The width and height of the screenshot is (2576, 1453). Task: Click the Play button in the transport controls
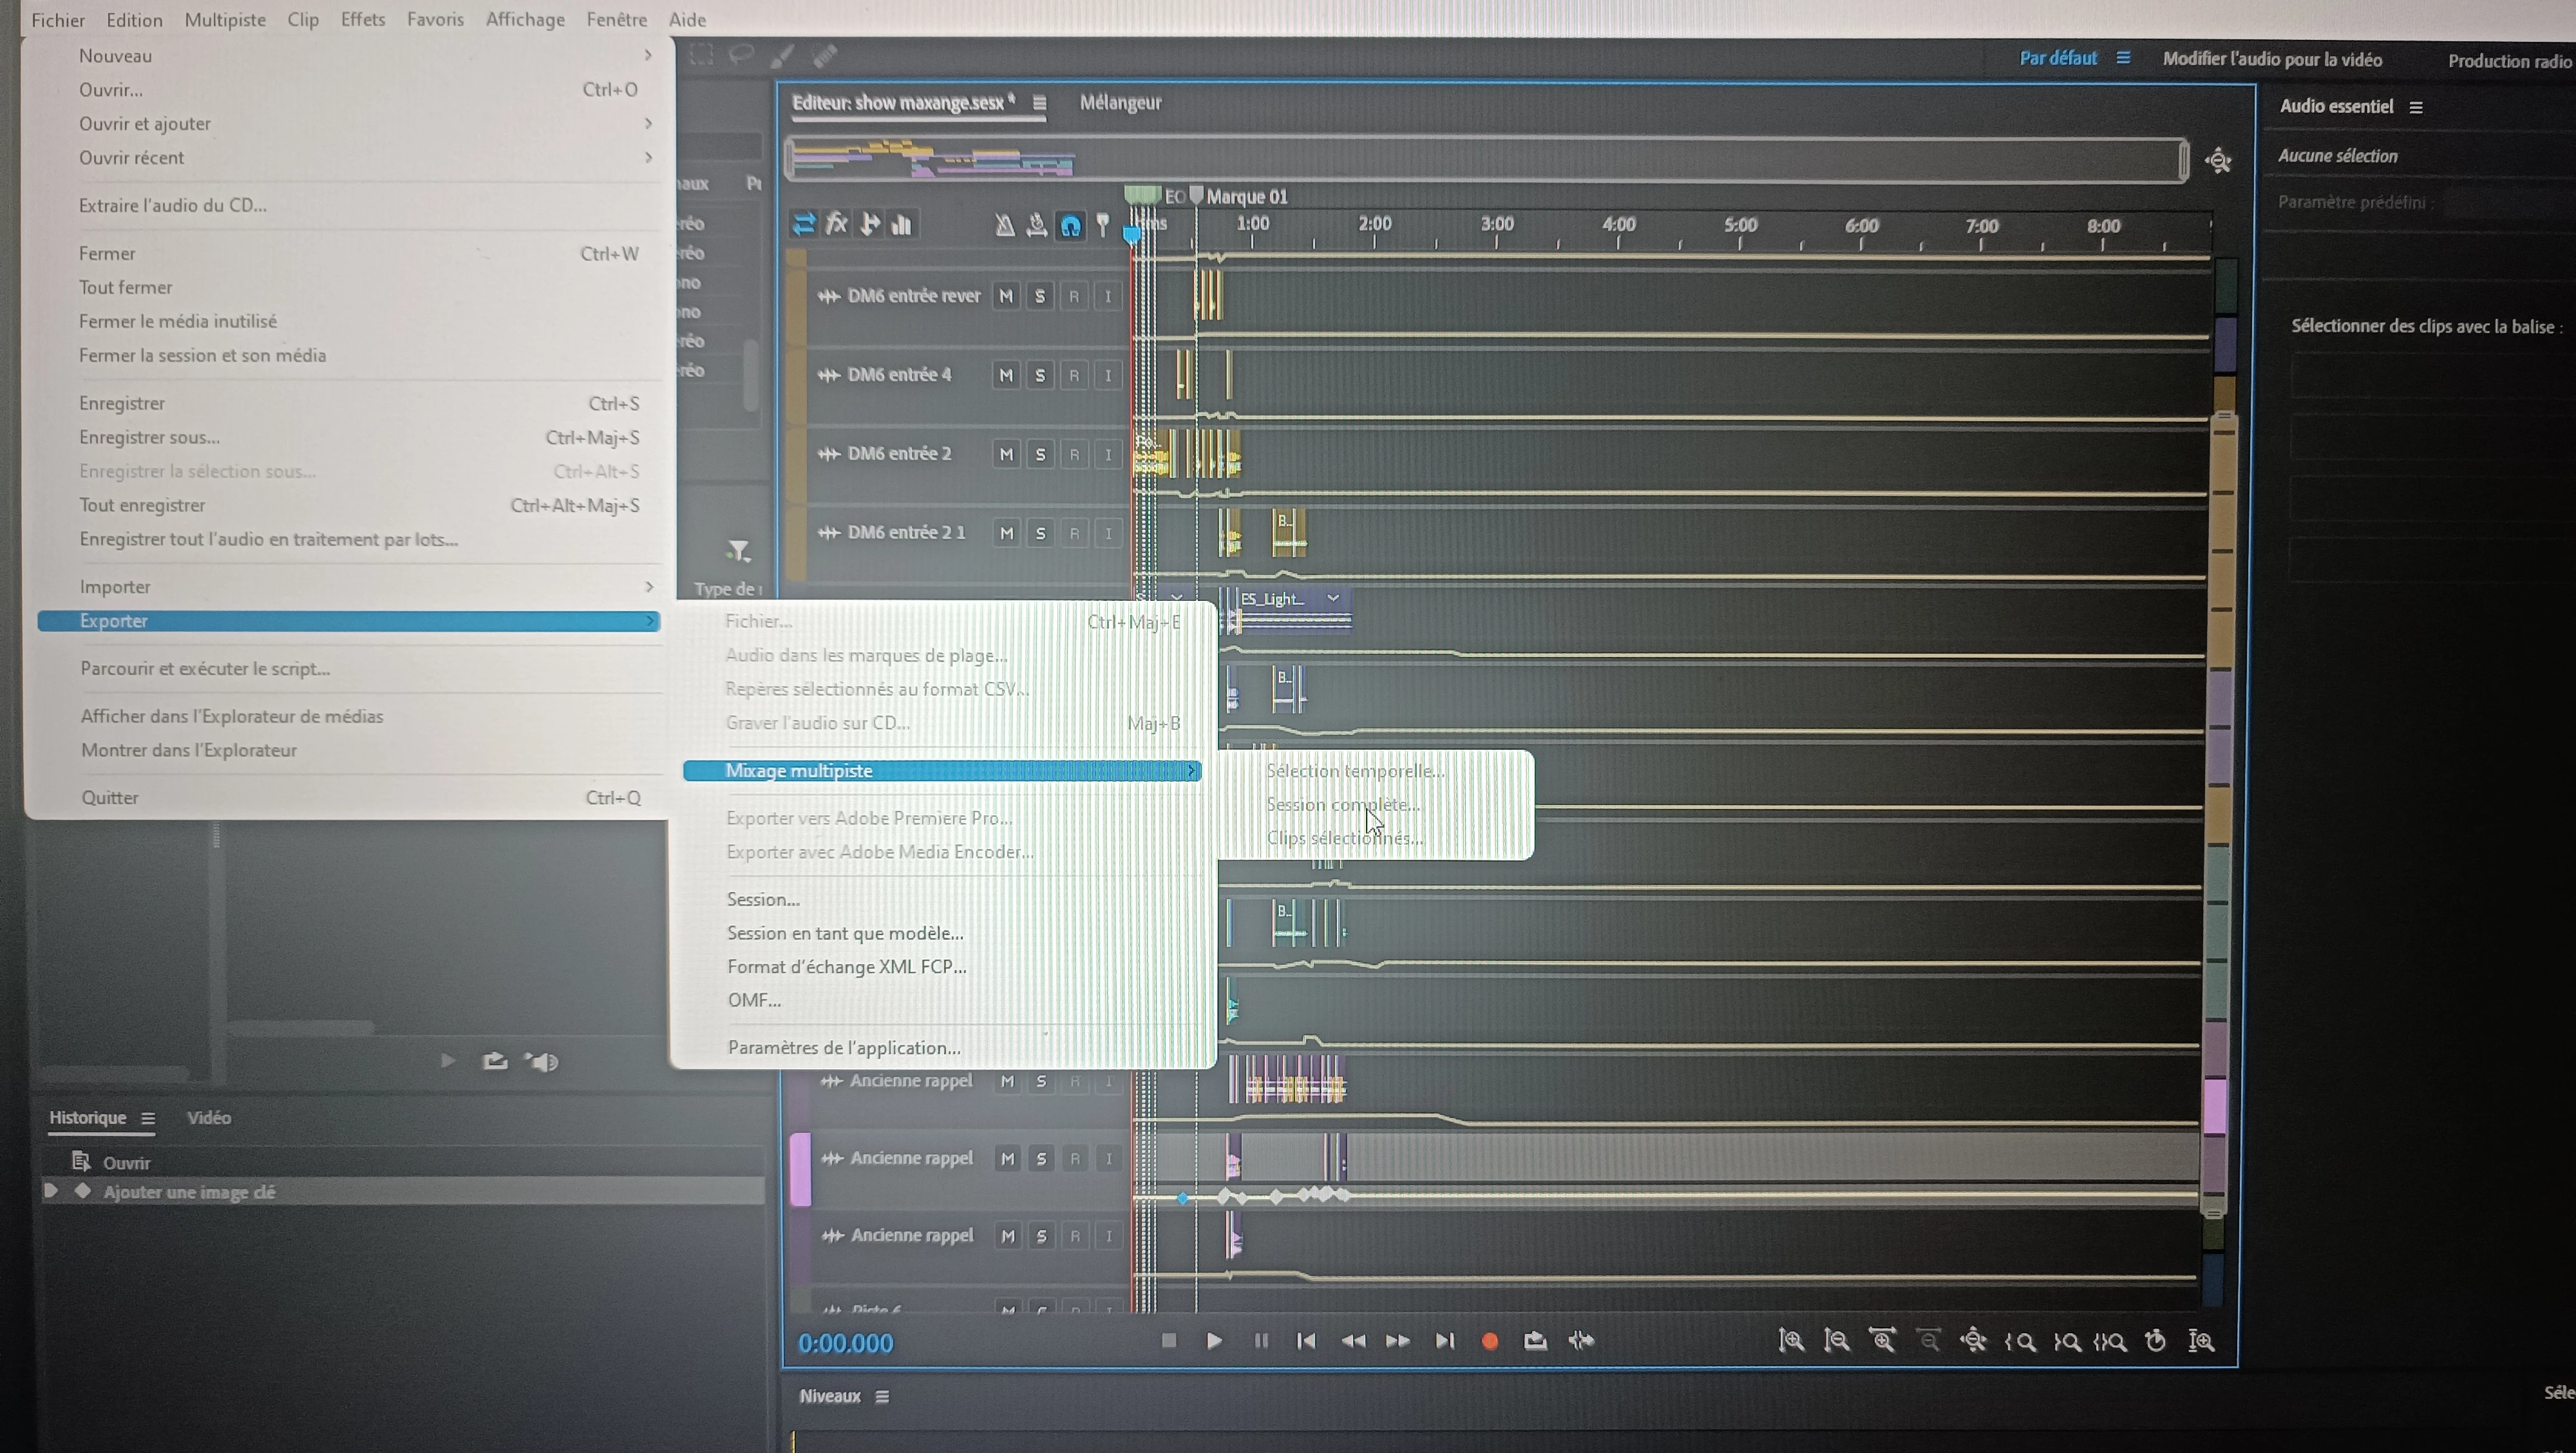point(1214,1341)
